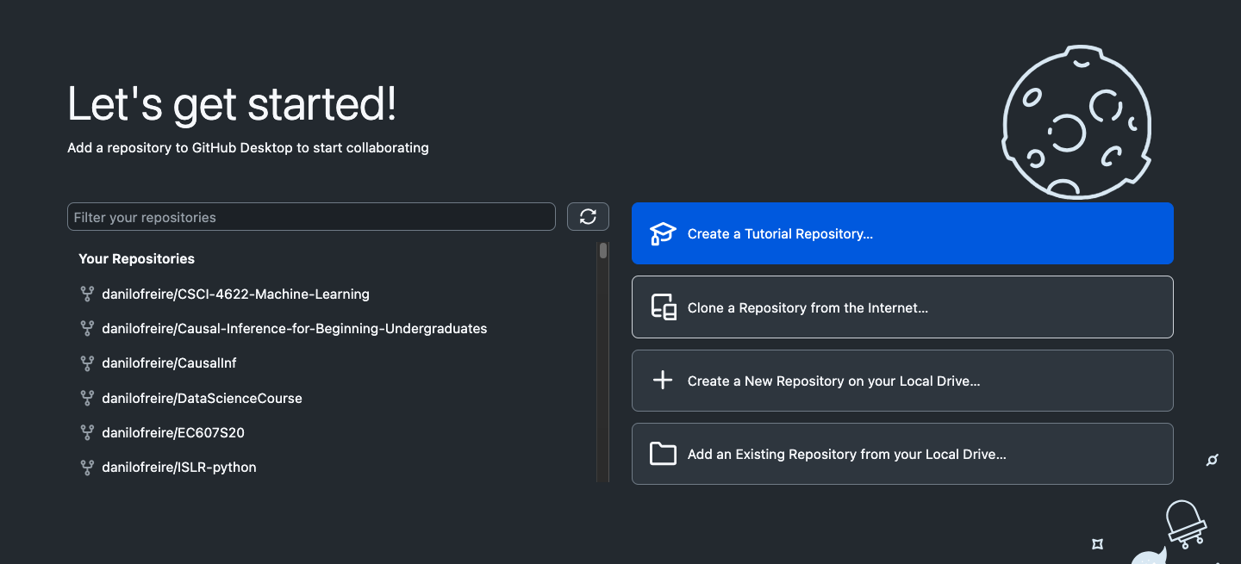1241x564 pixels.
Task: Click the plus icon for new repository
Action: 663,381
